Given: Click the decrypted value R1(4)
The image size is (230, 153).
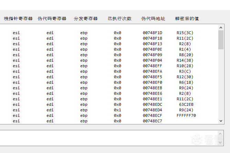Looking at the screenshot, I should pyautogui.click(x=185, y=49).
